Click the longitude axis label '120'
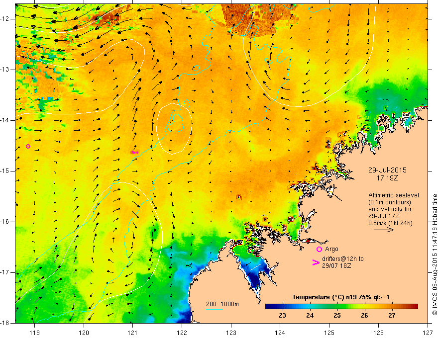 coord(84,333)
